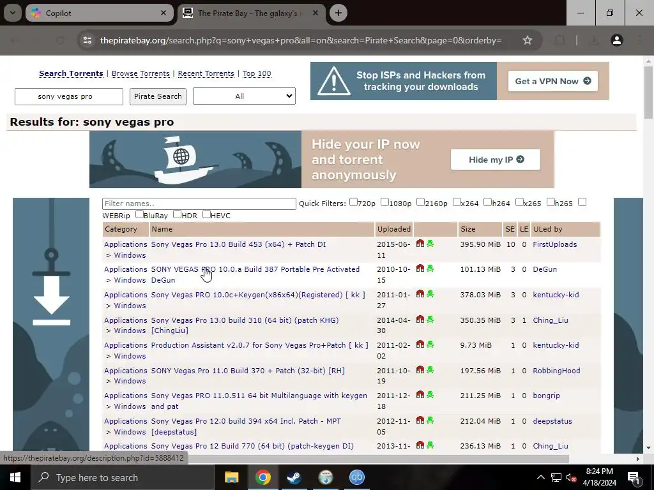This screenshot has width=654, height=490.
Task: Open the notification center icon
Action: [633, 477]
